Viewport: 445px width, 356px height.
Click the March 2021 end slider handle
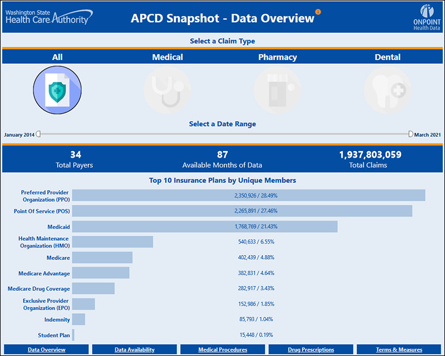tap(410, 135)
